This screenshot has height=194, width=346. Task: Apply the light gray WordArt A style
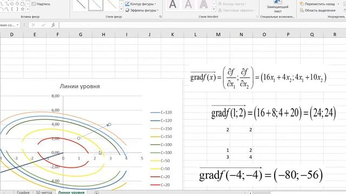click(188, 4)
